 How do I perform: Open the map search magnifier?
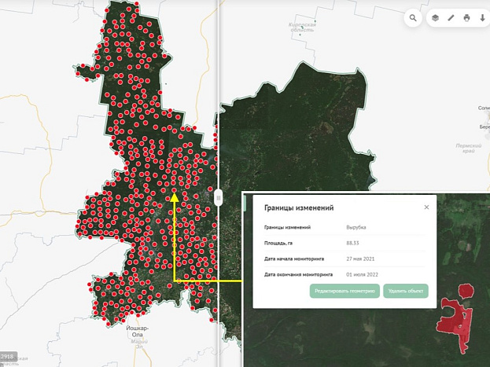(x=413, y=18)
